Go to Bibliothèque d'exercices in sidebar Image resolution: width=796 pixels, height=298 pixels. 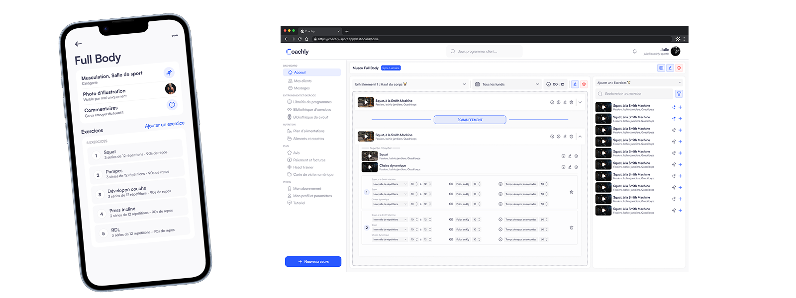(311, 110)
